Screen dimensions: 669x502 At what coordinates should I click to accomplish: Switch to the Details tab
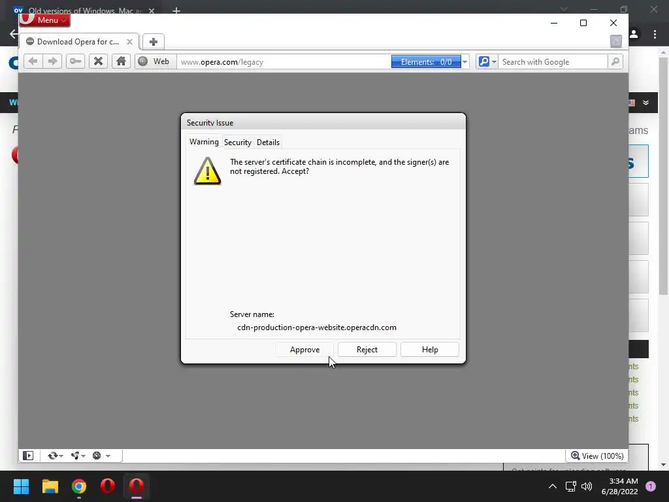pos(268,142)
